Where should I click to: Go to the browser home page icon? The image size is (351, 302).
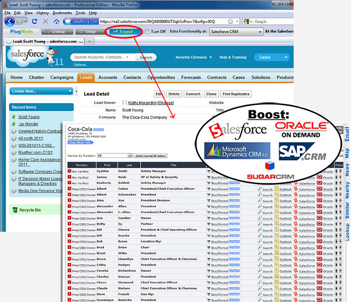[56, 22]
